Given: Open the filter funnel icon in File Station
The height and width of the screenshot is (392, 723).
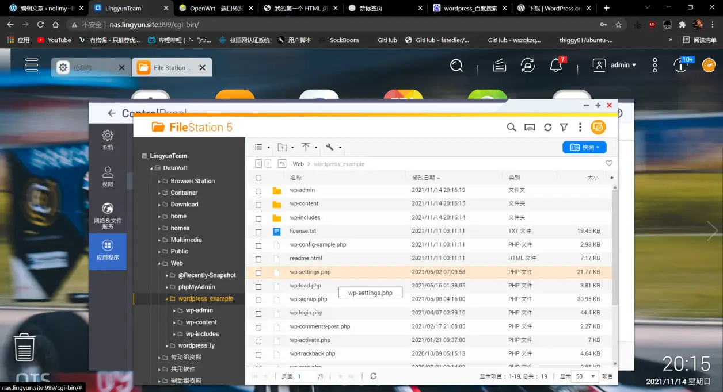Looking at the screenshot, I should pos(564,128).
